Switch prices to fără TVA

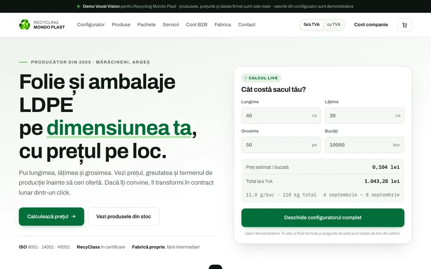tap(311, 25)
